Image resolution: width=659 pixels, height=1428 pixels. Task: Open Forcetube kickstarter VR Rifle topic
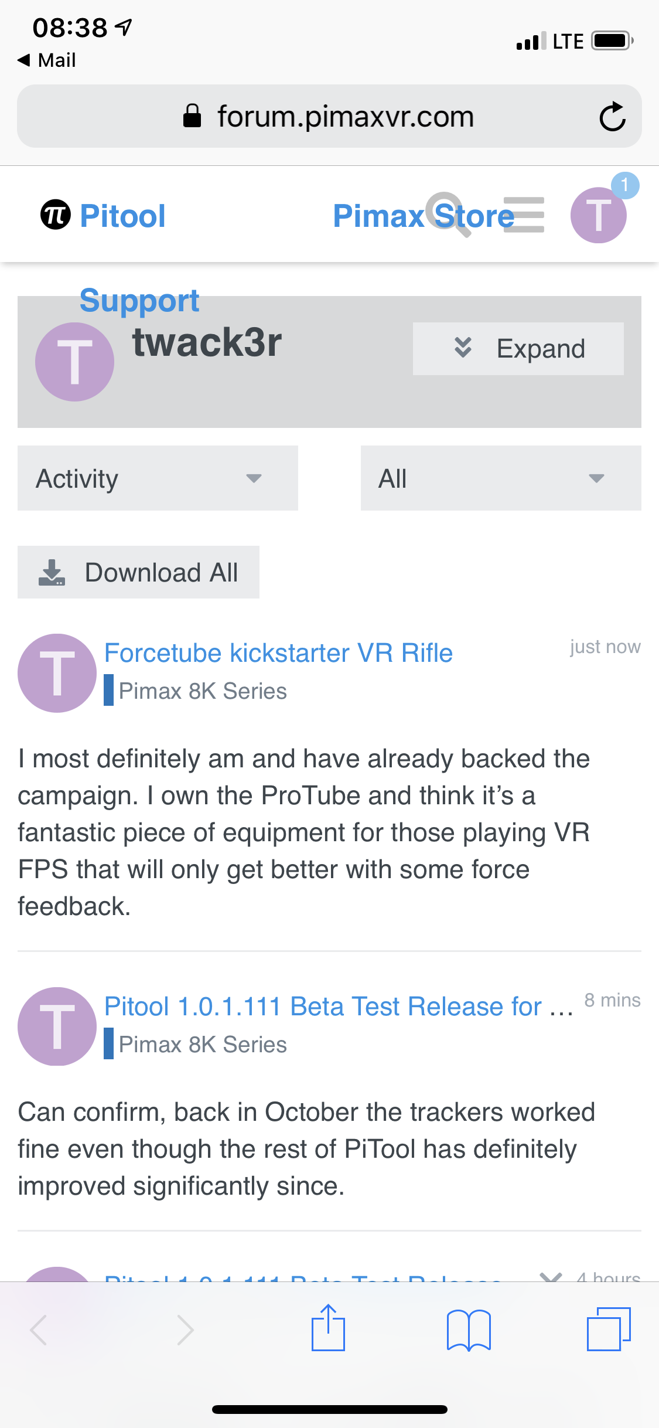tap(278, 653)
